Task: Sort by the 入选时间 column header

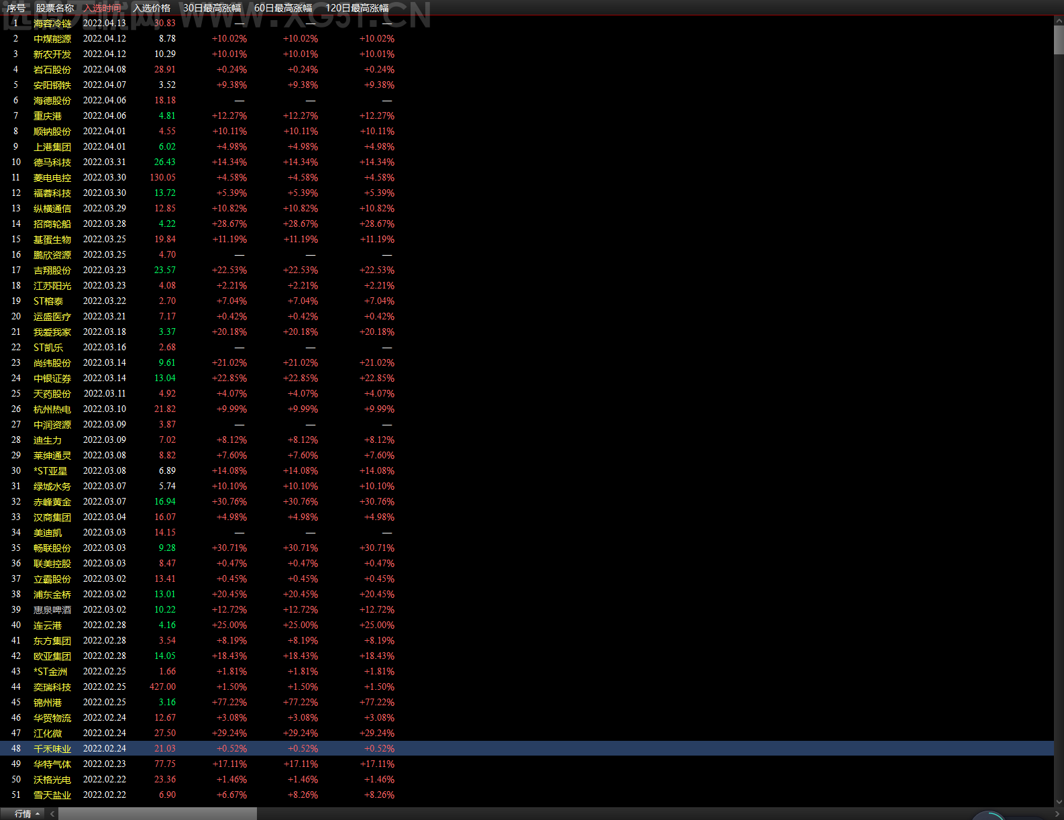Action: (x=103, y=8)
